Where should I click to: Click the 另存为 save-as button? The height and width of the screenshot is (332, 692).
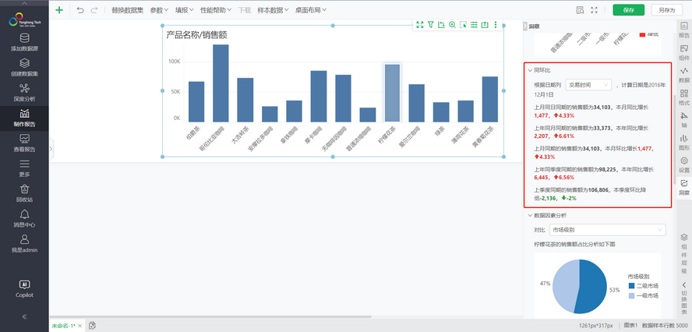coord(667,10)
